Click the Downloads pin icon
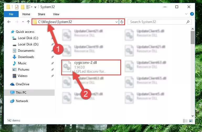Screen dimensions: 202x132 tap(53, 57)
